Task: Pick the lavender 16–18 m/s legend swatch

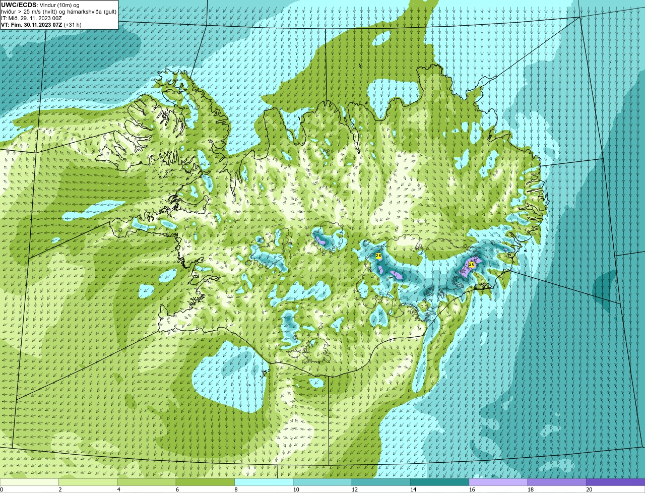Action: [x=498, y=482]
